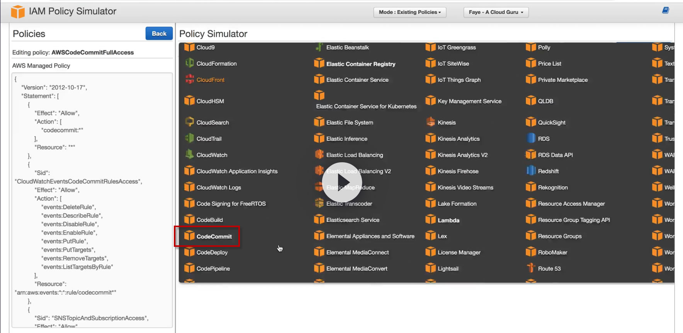Select CloudWatch Logs service
This screenshot has width=683, height=333.
[x=219, y=187]
